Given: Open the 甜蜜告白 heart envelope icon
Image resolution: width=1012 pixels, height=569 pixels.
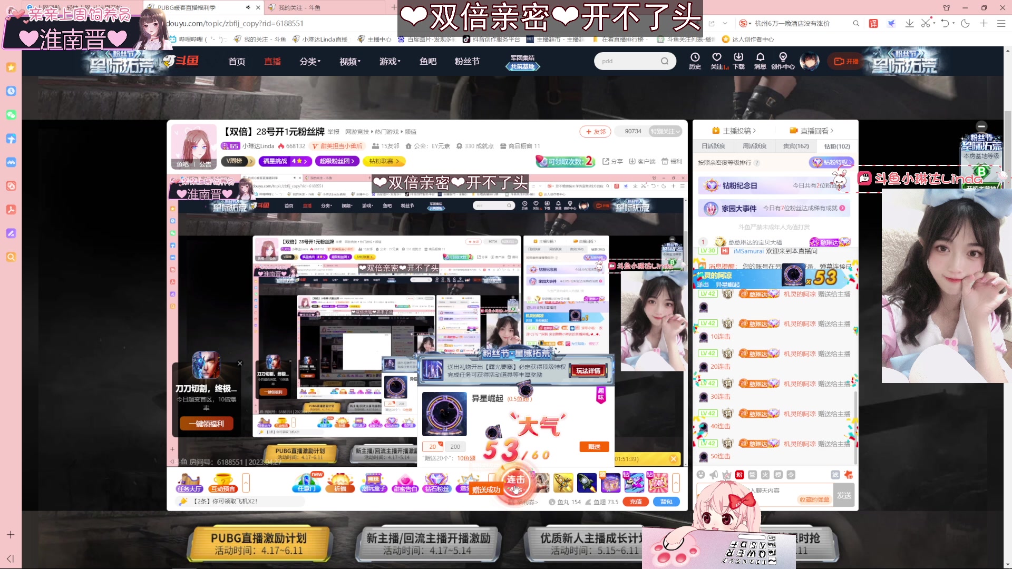Looking at the screenshot, I should pos(405,483).
